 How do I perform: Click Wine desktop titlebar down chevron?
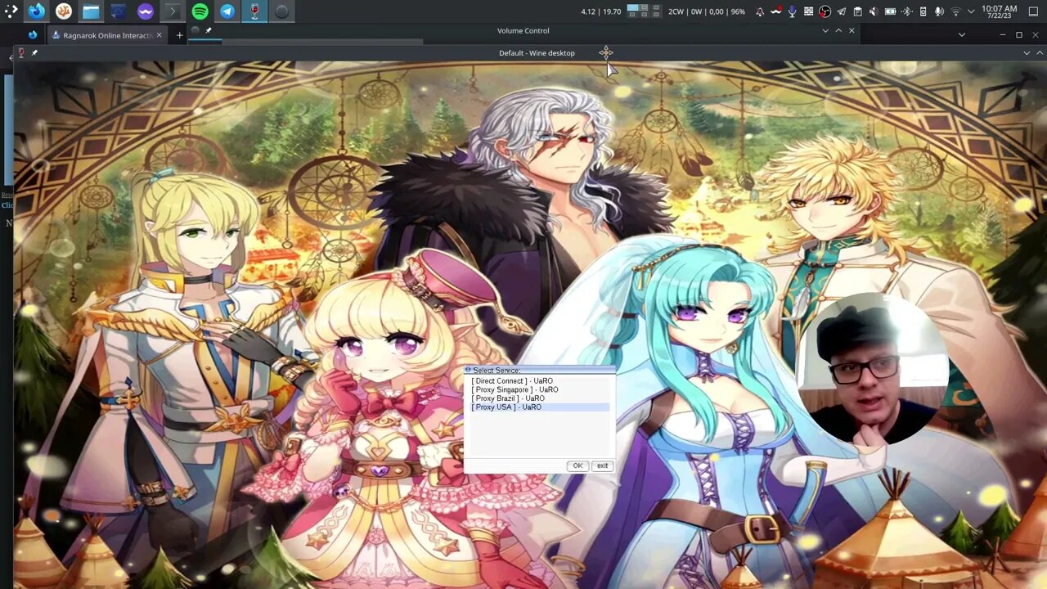[1027, 52]
